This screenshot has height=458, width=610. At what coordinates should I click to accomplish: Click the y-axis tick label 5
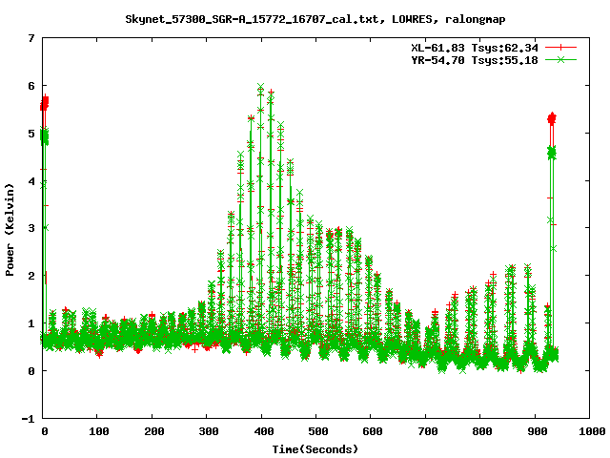click(31, 134)
